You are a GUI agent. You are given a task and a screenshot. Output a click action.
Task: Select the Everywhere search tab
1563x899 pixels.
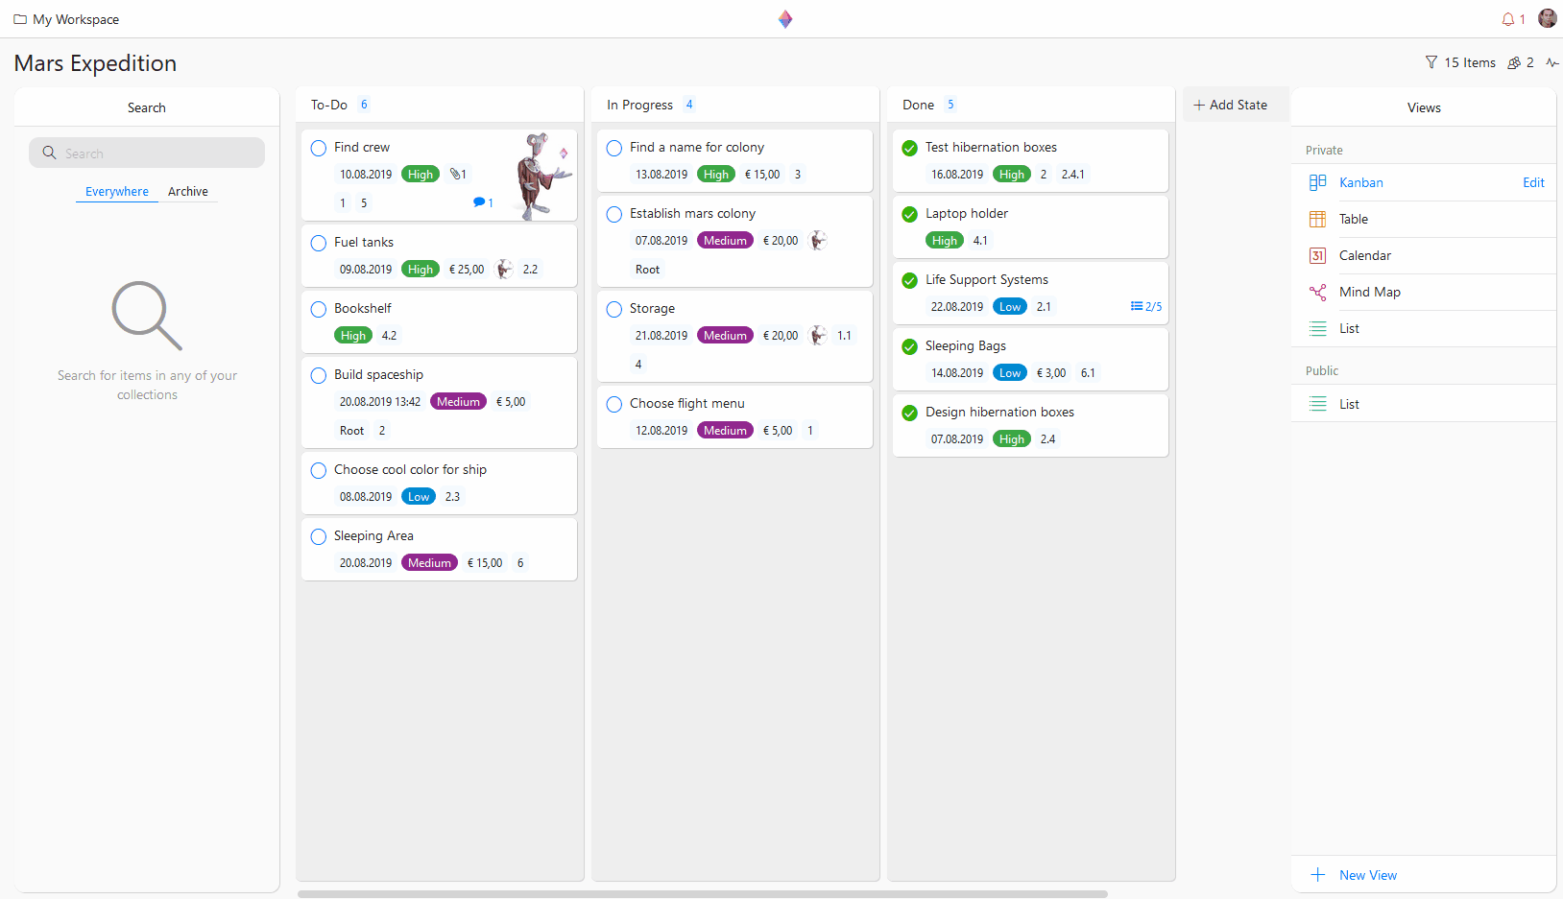[x=116, y=191]
